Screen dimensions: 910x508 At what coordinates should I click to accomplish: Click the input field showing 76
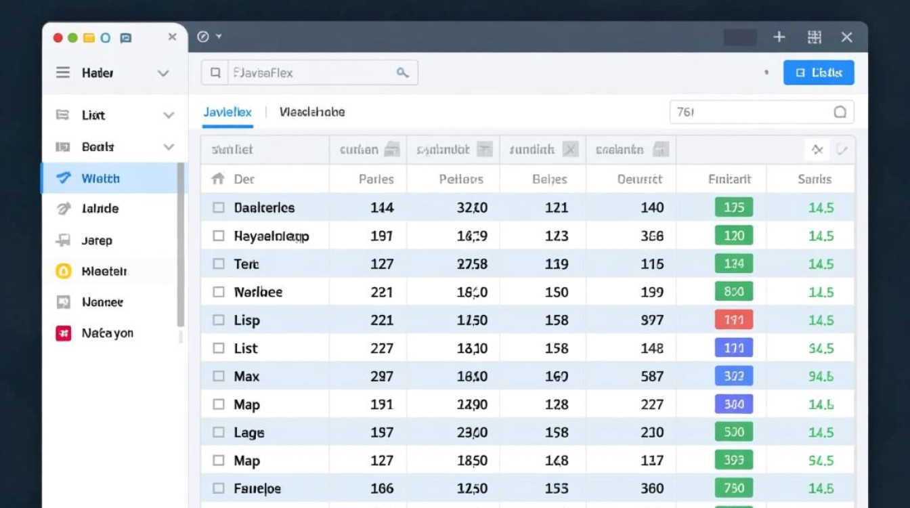coord(762,112)
